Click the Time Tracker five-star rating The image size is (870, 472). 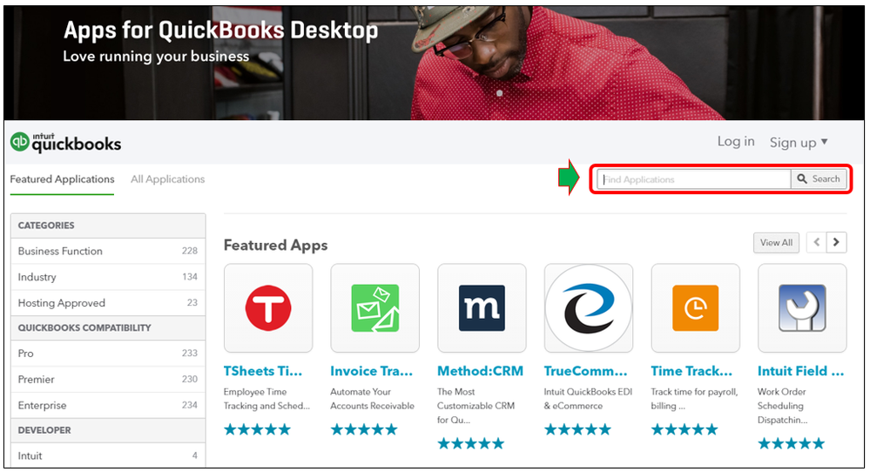685,429
